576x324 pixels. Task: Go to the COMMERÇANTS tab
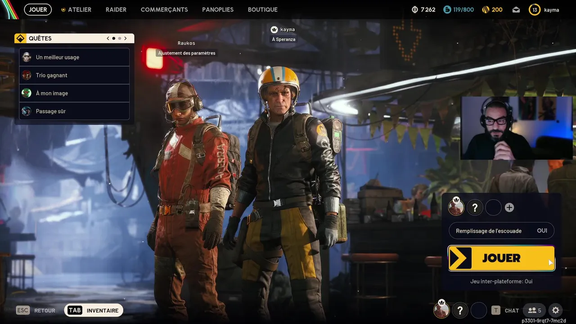coord(164,9)
